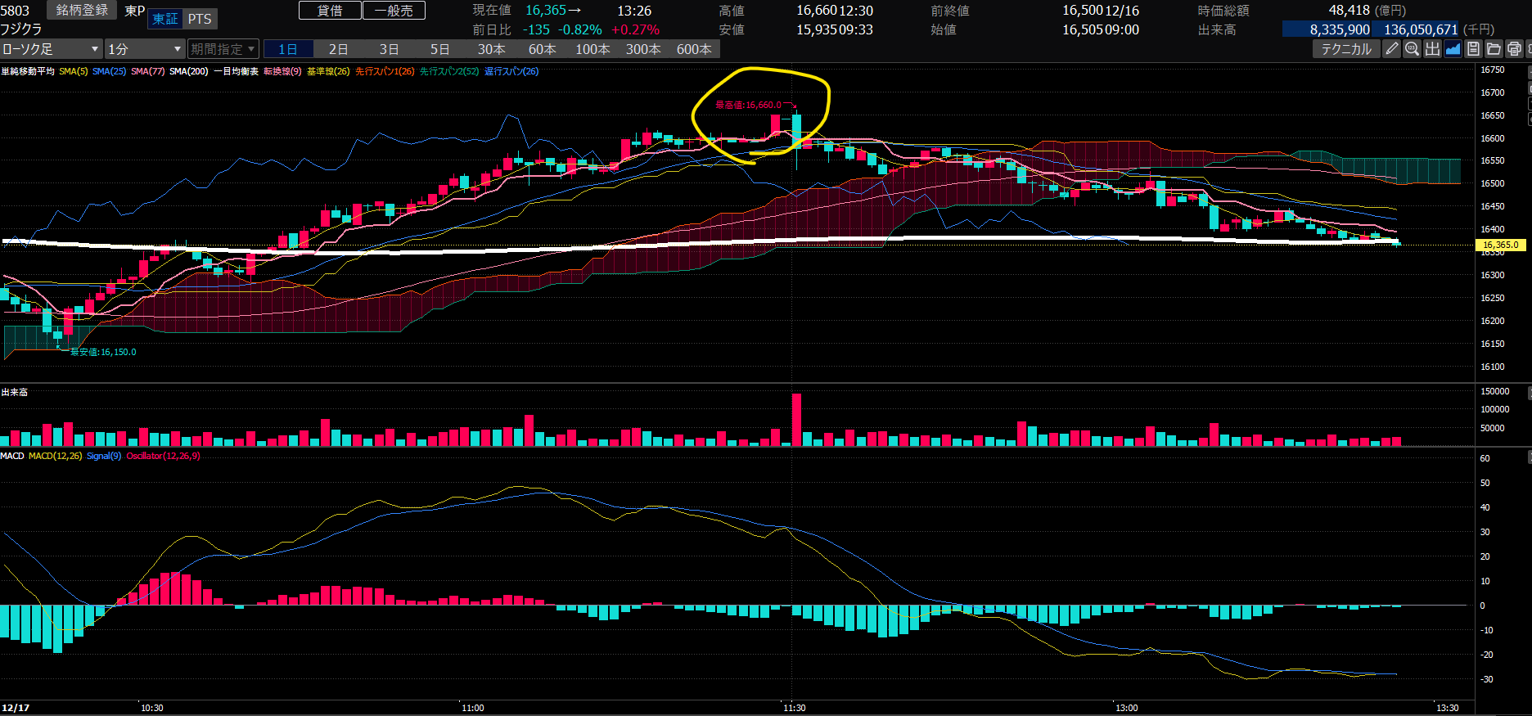
Task: Click the 貸借 button
Action: (330, 11)
